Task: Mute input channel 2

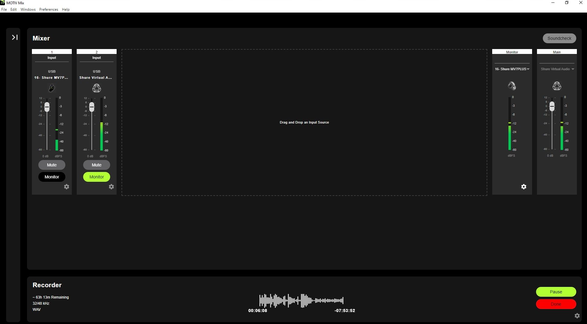Action: point(97,165)
